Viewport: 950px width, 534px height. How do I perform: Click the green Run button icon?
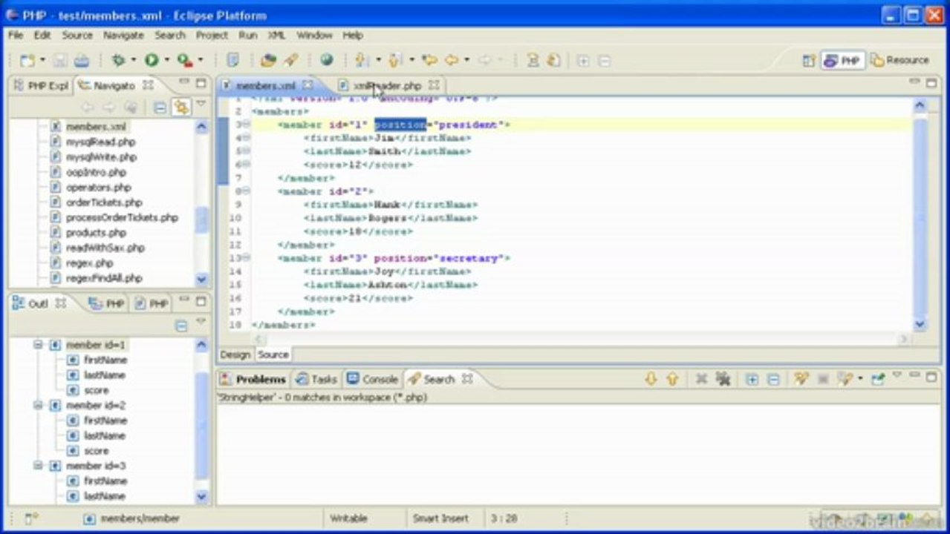152,60
